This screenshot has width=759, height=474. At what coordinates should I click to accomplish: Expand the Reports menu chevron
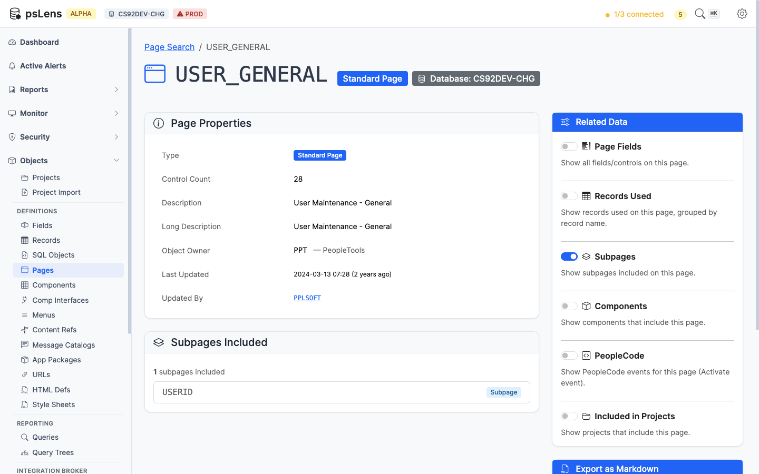click(116, 90)
